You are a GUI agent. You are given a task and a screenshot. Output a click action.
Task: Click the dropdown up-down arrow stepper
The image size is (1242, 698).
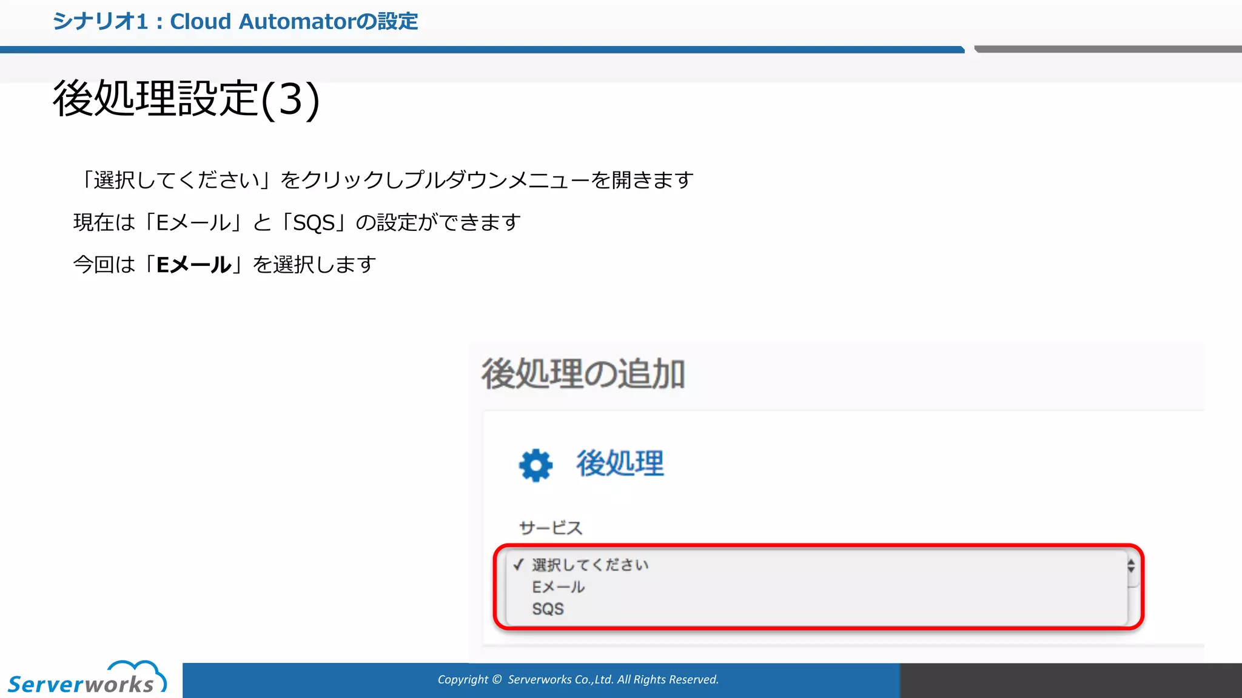coord(1131,566)
